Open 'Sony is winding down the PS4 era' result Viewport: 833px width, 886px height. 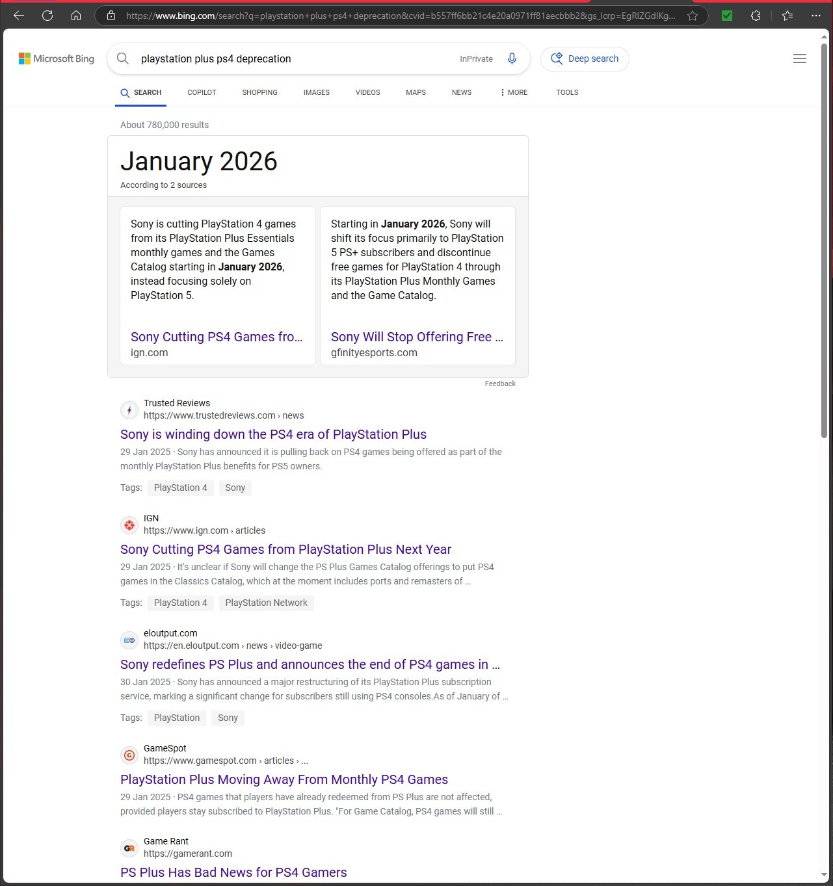[273, 434]
